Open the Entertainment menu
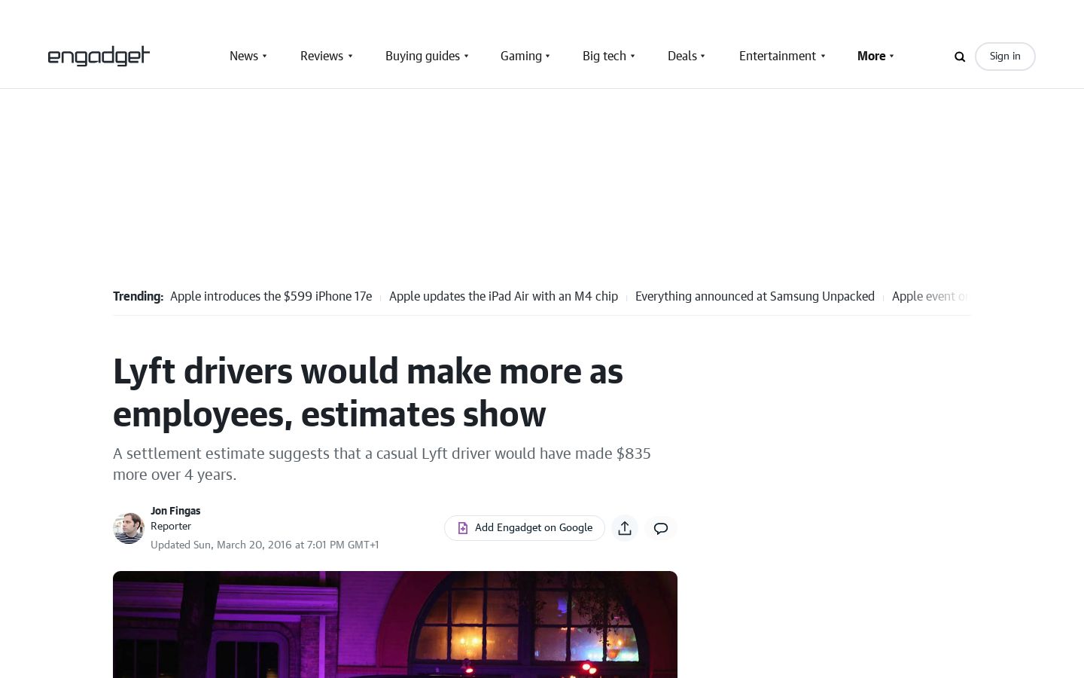Image resolution: width=1084 pixels, height=678 pixels. [x=778, y=56]
